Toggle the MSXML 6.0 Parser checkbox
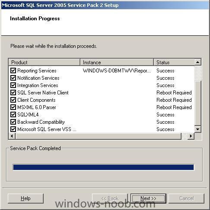Screen dimensions: 210x210 (13, 107)
